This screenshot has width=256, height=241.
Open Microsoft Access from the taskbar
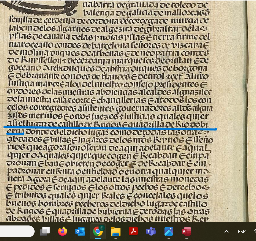tap(186, 231)
